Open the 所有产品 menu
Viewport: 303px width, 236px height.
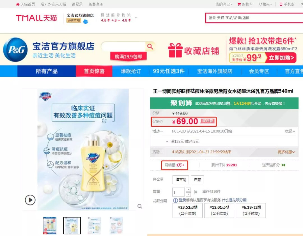[47, 71]
